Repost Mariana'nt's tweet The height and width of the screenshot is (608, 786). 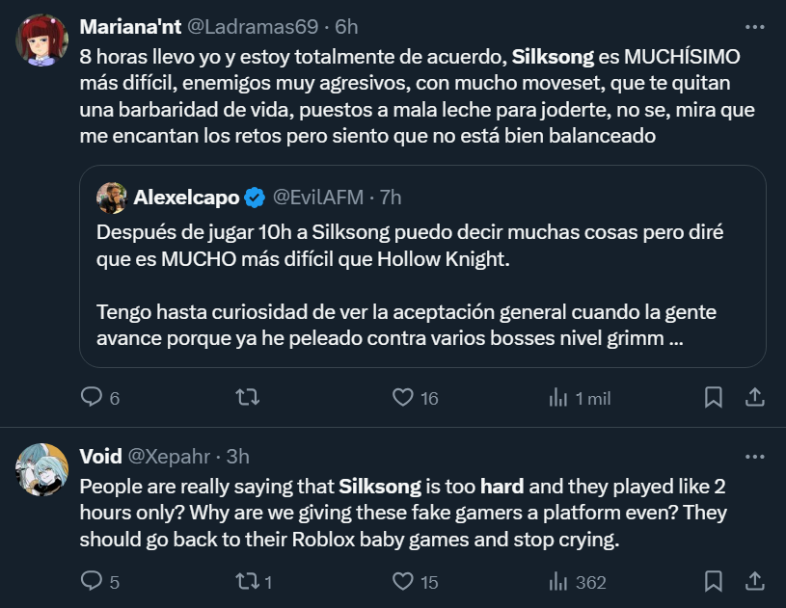248,397
